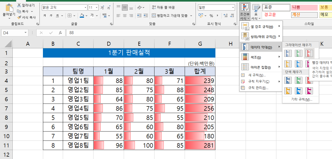Click the Copy (복사) icon
Image resolution: width=332 pixels, height=159 pixels.
point(19,11)
